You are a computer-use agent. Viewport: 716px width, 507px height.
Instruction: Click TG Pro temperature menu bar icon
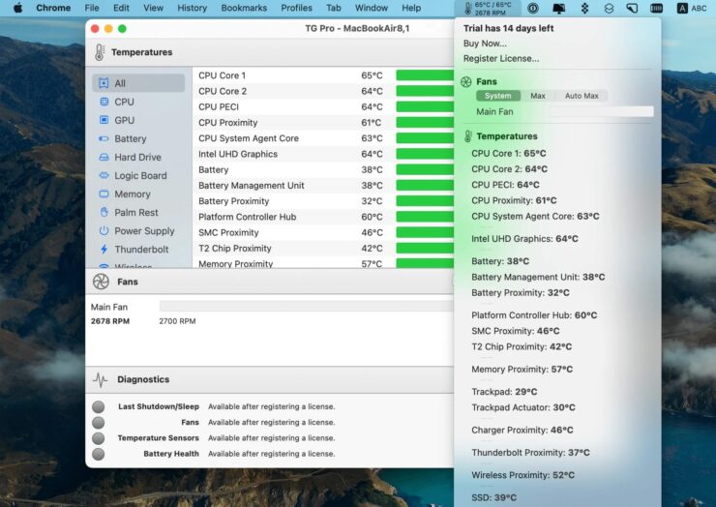(487, 8)
